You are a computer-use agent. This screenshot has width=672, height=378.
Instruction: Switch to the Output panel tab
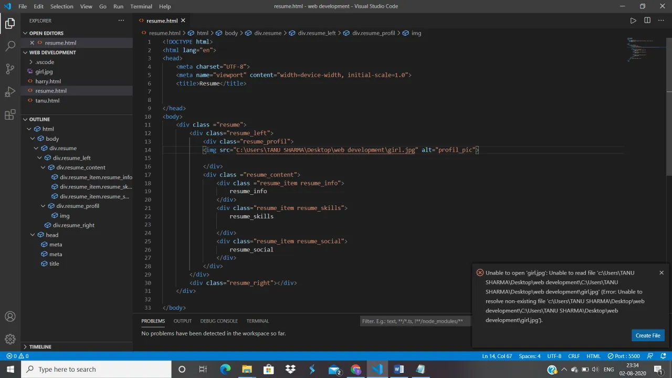coord(182,321)
